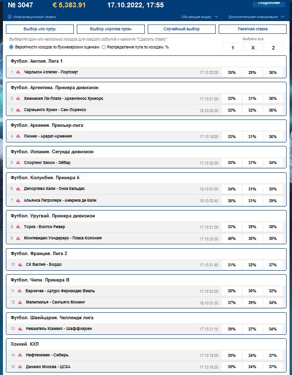Select all draws with the X column header

[x=253, y=47]
